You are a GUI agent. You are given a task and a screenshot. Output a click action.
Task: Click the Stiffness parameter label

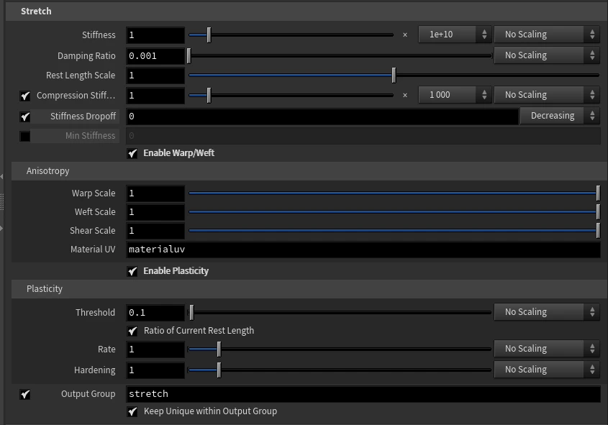[x=99, y=35]
